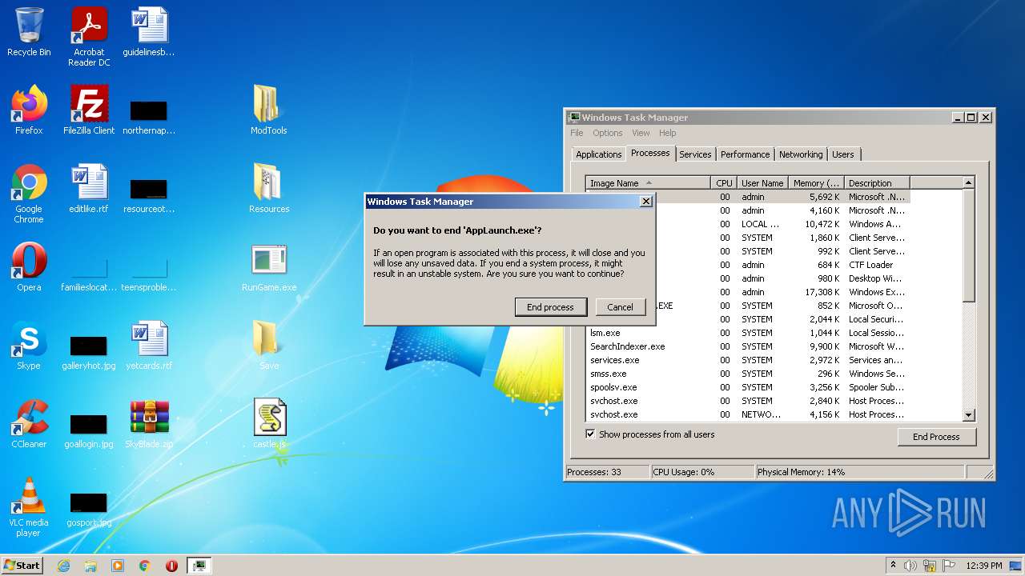Open the Options menu
Viewport: 1025px width, 576px height.
607,133
